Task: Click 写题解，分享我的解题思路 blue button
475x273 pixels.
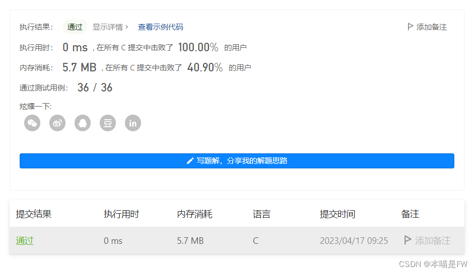Action: 237,161
